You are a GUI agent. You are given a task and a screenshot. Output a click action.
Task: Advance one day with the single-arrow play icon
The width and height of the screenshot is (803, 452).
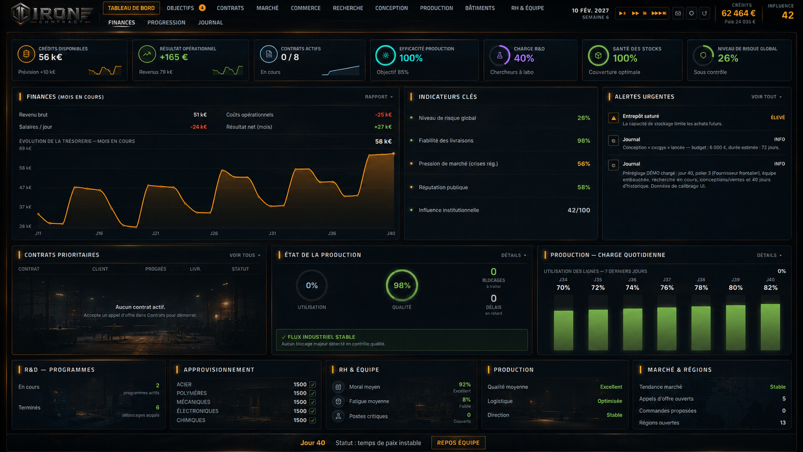click(622, 13)
